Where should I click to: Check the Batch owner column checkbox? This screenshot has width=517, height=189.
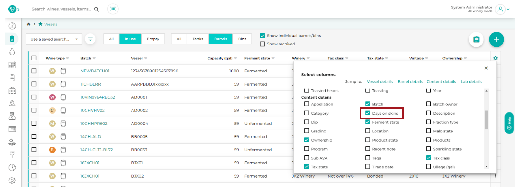point(428,104)
